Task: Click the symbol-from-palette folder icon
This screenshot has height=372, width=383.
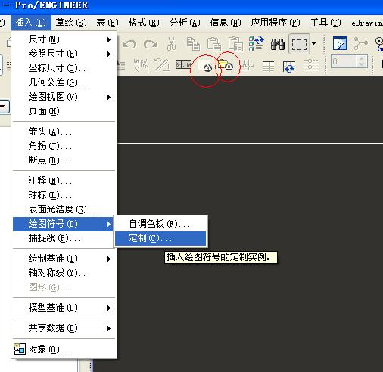Action: (x=226, y=65)
